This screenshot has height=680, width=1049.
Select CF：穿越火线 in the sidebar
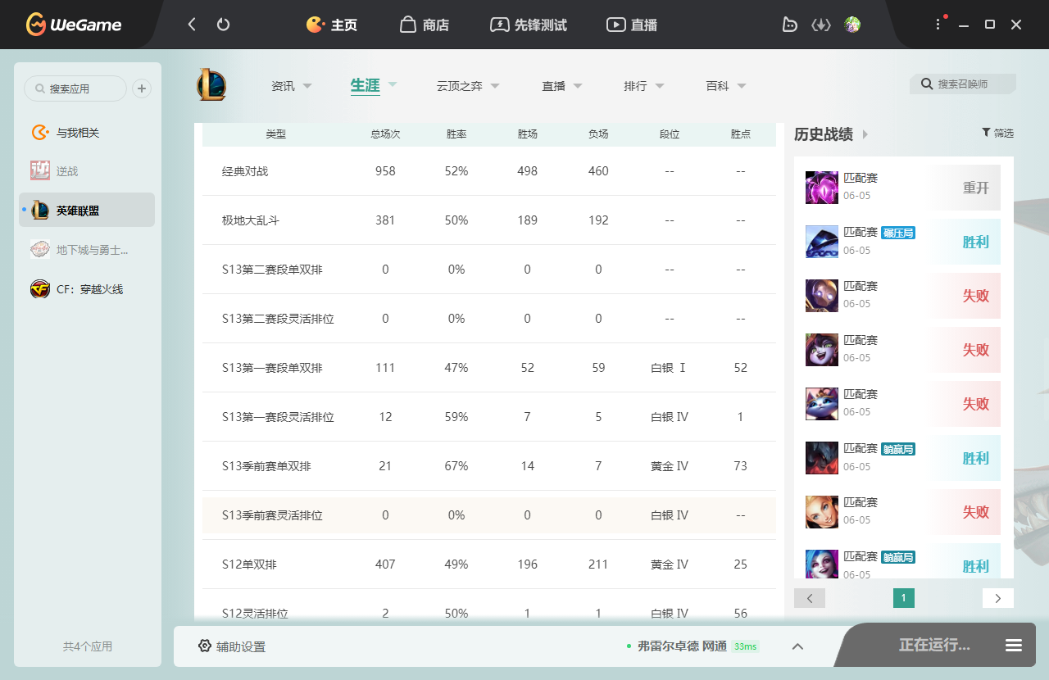(x=86, y=288)
